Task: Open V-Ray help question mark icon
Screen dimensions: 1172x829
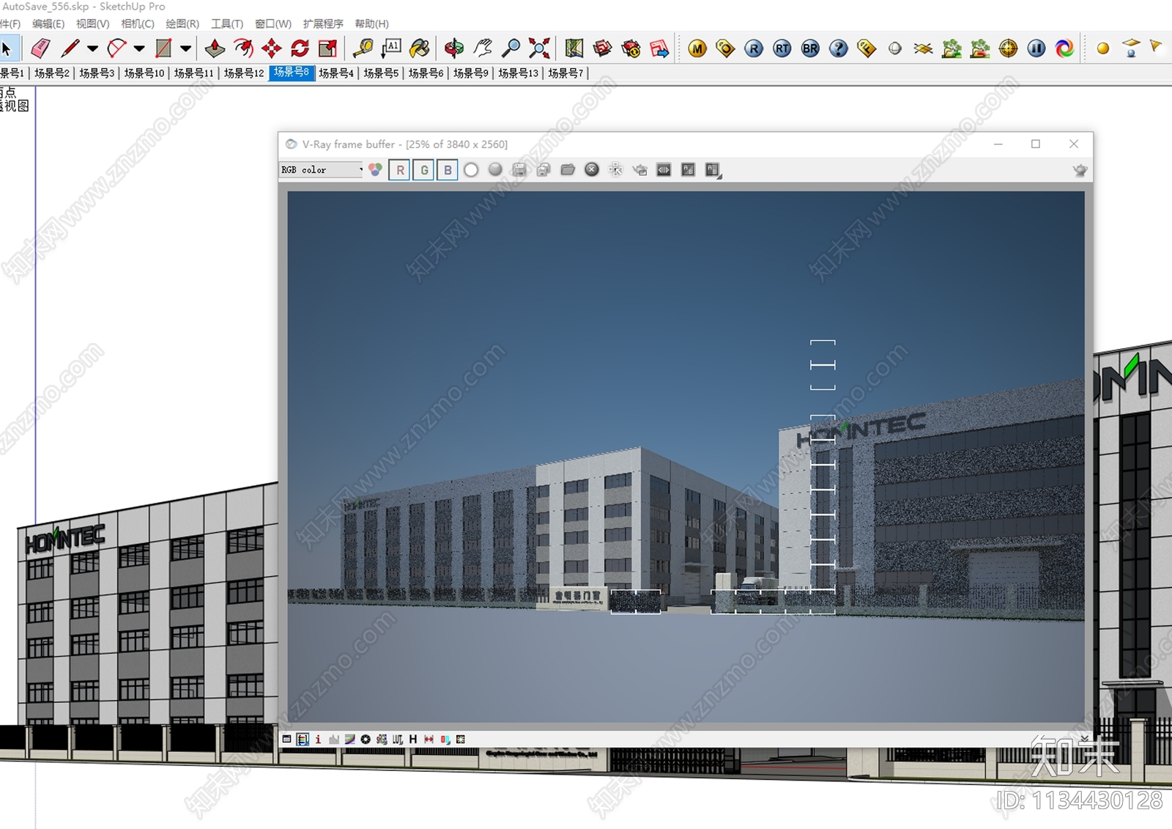Action: pyautogui.click(x=839, y=48)
